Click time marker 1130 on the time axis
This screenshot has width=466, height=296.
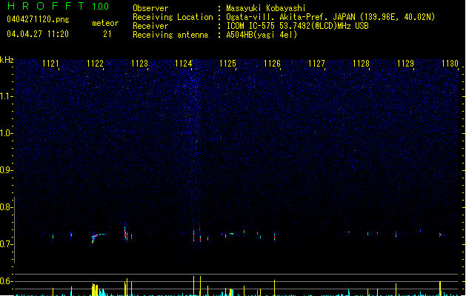pyautogui.click(x=450, y=64)
